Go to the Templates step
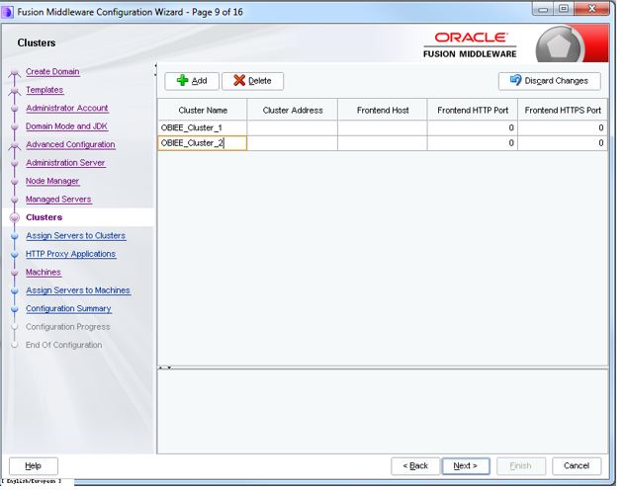The height and width of the screenshot is (490, 624). (x=45, y=90)
